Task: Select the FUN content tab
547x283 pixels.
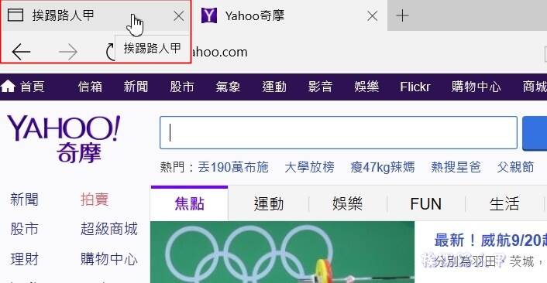Action: (426, 204)
